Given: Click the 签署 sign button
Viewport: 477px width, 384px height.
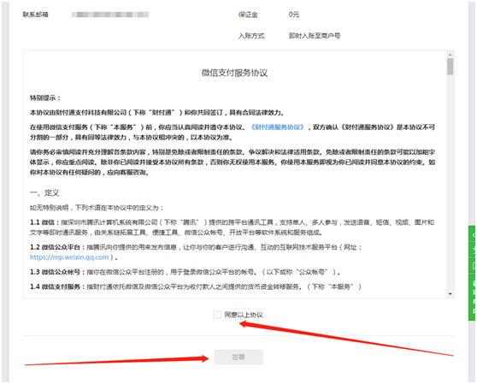Looking at the screenshot, I should coord(238,357).
